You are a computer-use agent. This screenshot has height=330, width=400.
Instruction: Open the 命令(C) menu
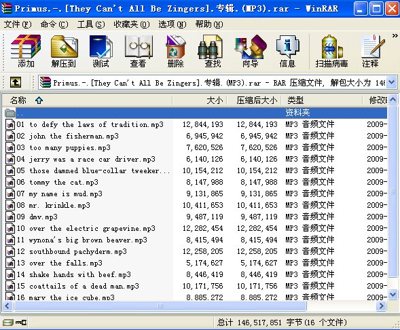pyautogui.click(x=54, y=24)
